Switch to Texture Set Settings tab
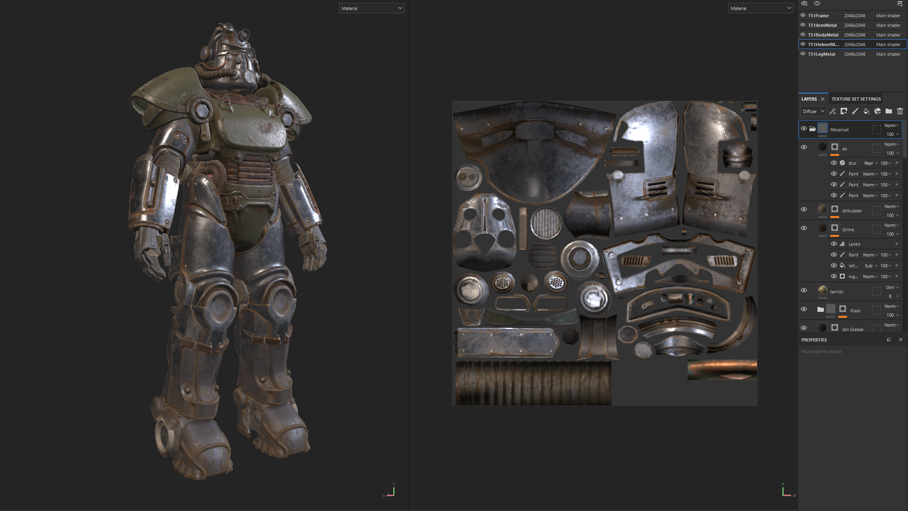The image size is (908, 511). click(x=856, y=99)
